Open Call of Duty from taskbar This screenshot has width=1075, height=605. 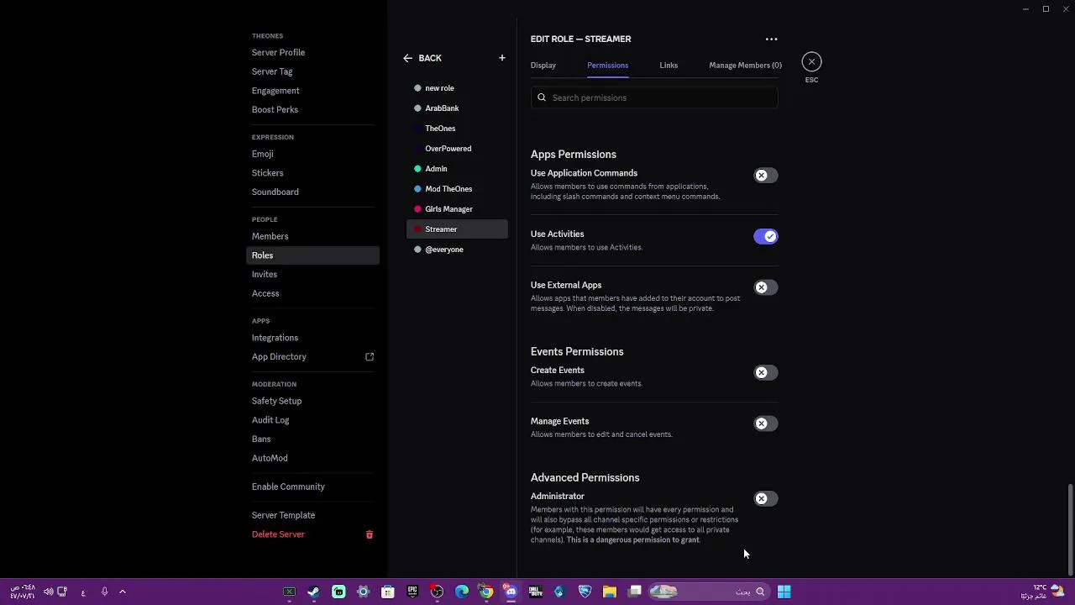535,592
